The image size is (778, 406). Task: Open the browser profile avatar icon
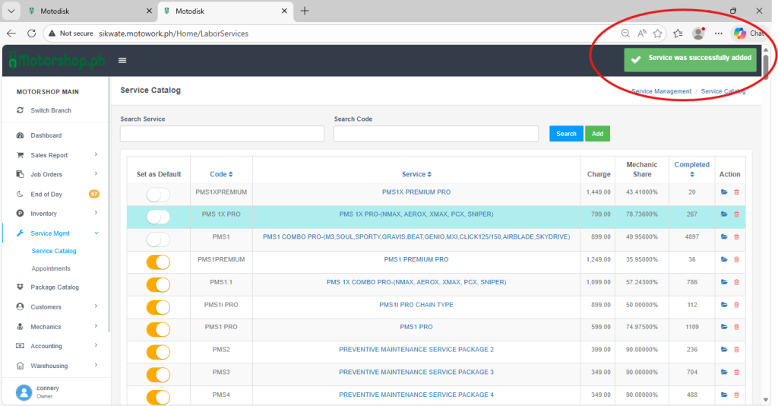click(x=698, y=33)
